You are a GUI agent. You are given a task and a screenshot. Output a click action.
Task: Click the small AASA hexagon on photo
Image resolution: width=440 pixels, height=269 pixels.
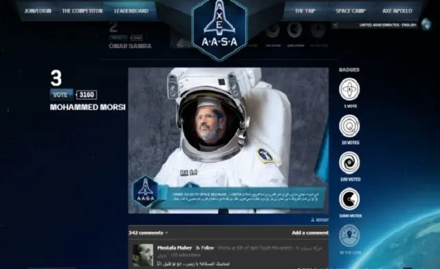[145, 191]
